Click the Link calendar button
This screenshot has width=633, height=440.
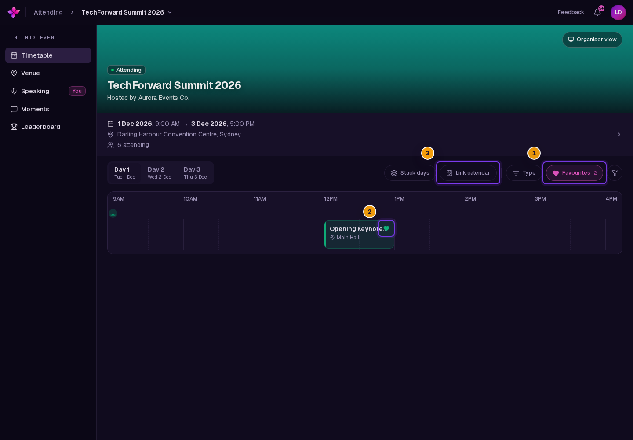[468, 173]
